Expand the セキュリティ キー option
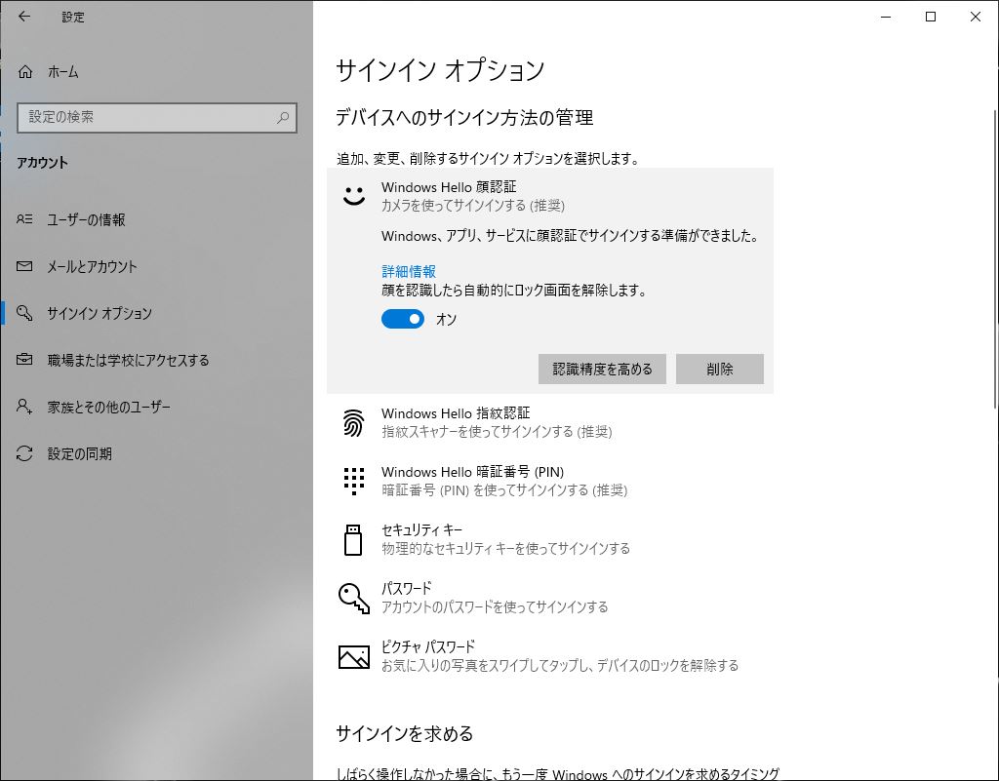 click(x=550, y=540)
